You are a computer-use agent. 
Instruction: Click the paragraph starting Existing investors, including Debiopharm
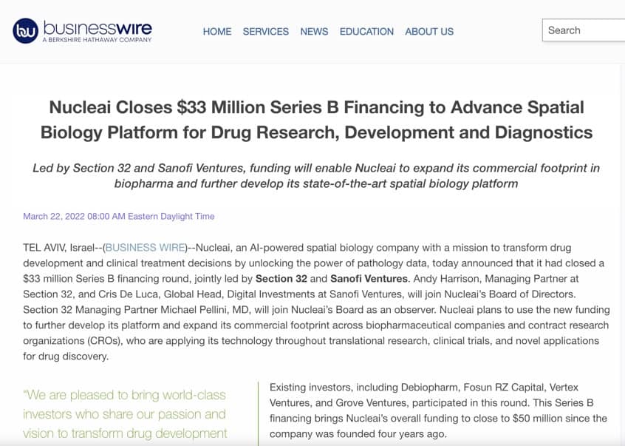pos(438,410)
